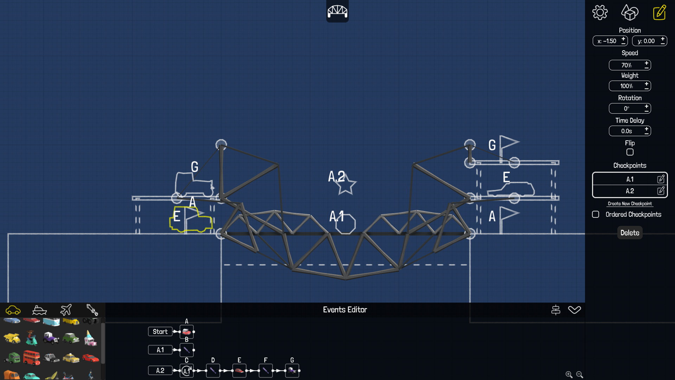675x380 pixels.
Task: Toggle the Flip checkbox for selected vehicle
Action: pyautogui.click(x=630, y=152)
